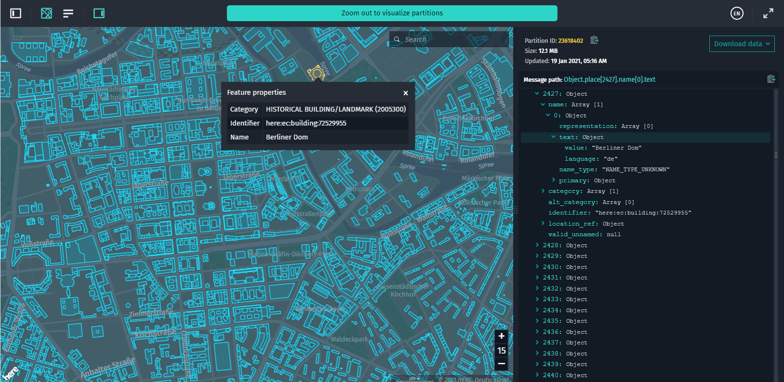Screen dimensions: 784x382
Task: Select the highlighted Berliner Dom landmark marker
Action: tap(316, 74)
